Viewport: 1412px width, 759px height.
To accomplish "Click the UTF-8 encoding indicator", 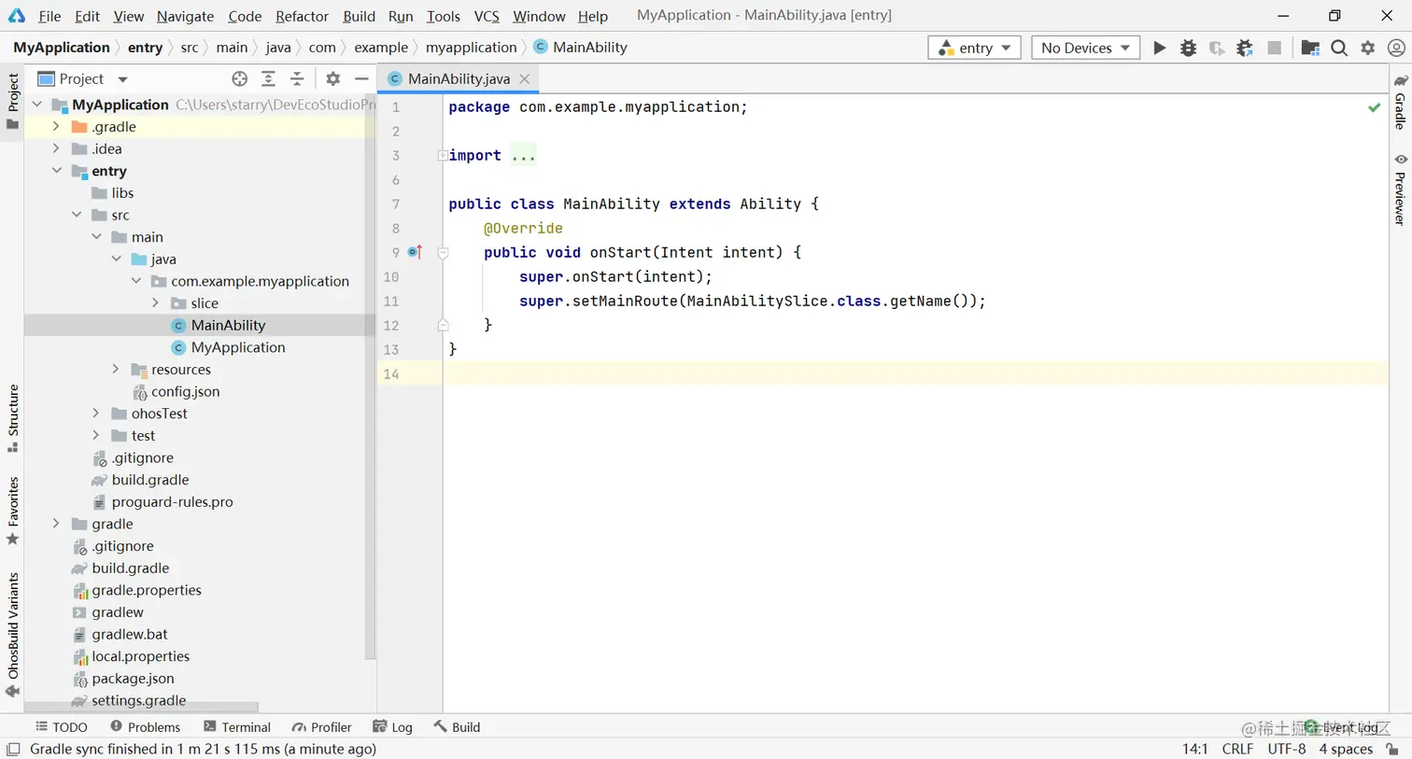I will pyautogui.click(x=1286, y=749).
